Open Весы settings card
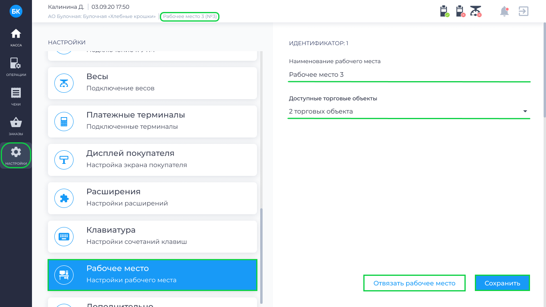This screenshot has height=307, width=546. [x=152, y=83]
